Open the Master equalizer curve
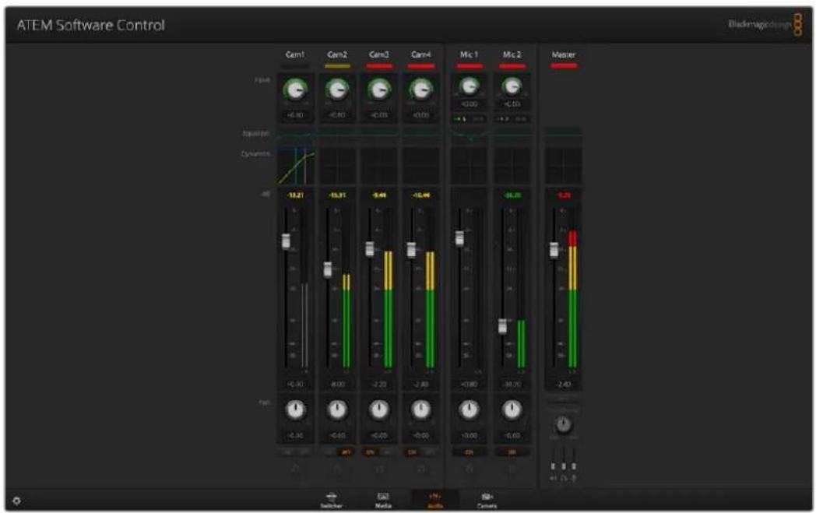The image size is (816, 513). [564, 135]
